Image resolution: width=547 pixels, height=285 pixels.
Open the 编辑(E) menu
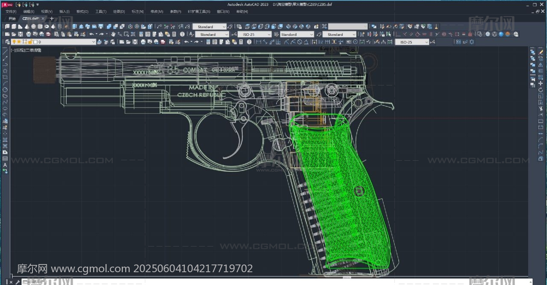tap(29, 12)
